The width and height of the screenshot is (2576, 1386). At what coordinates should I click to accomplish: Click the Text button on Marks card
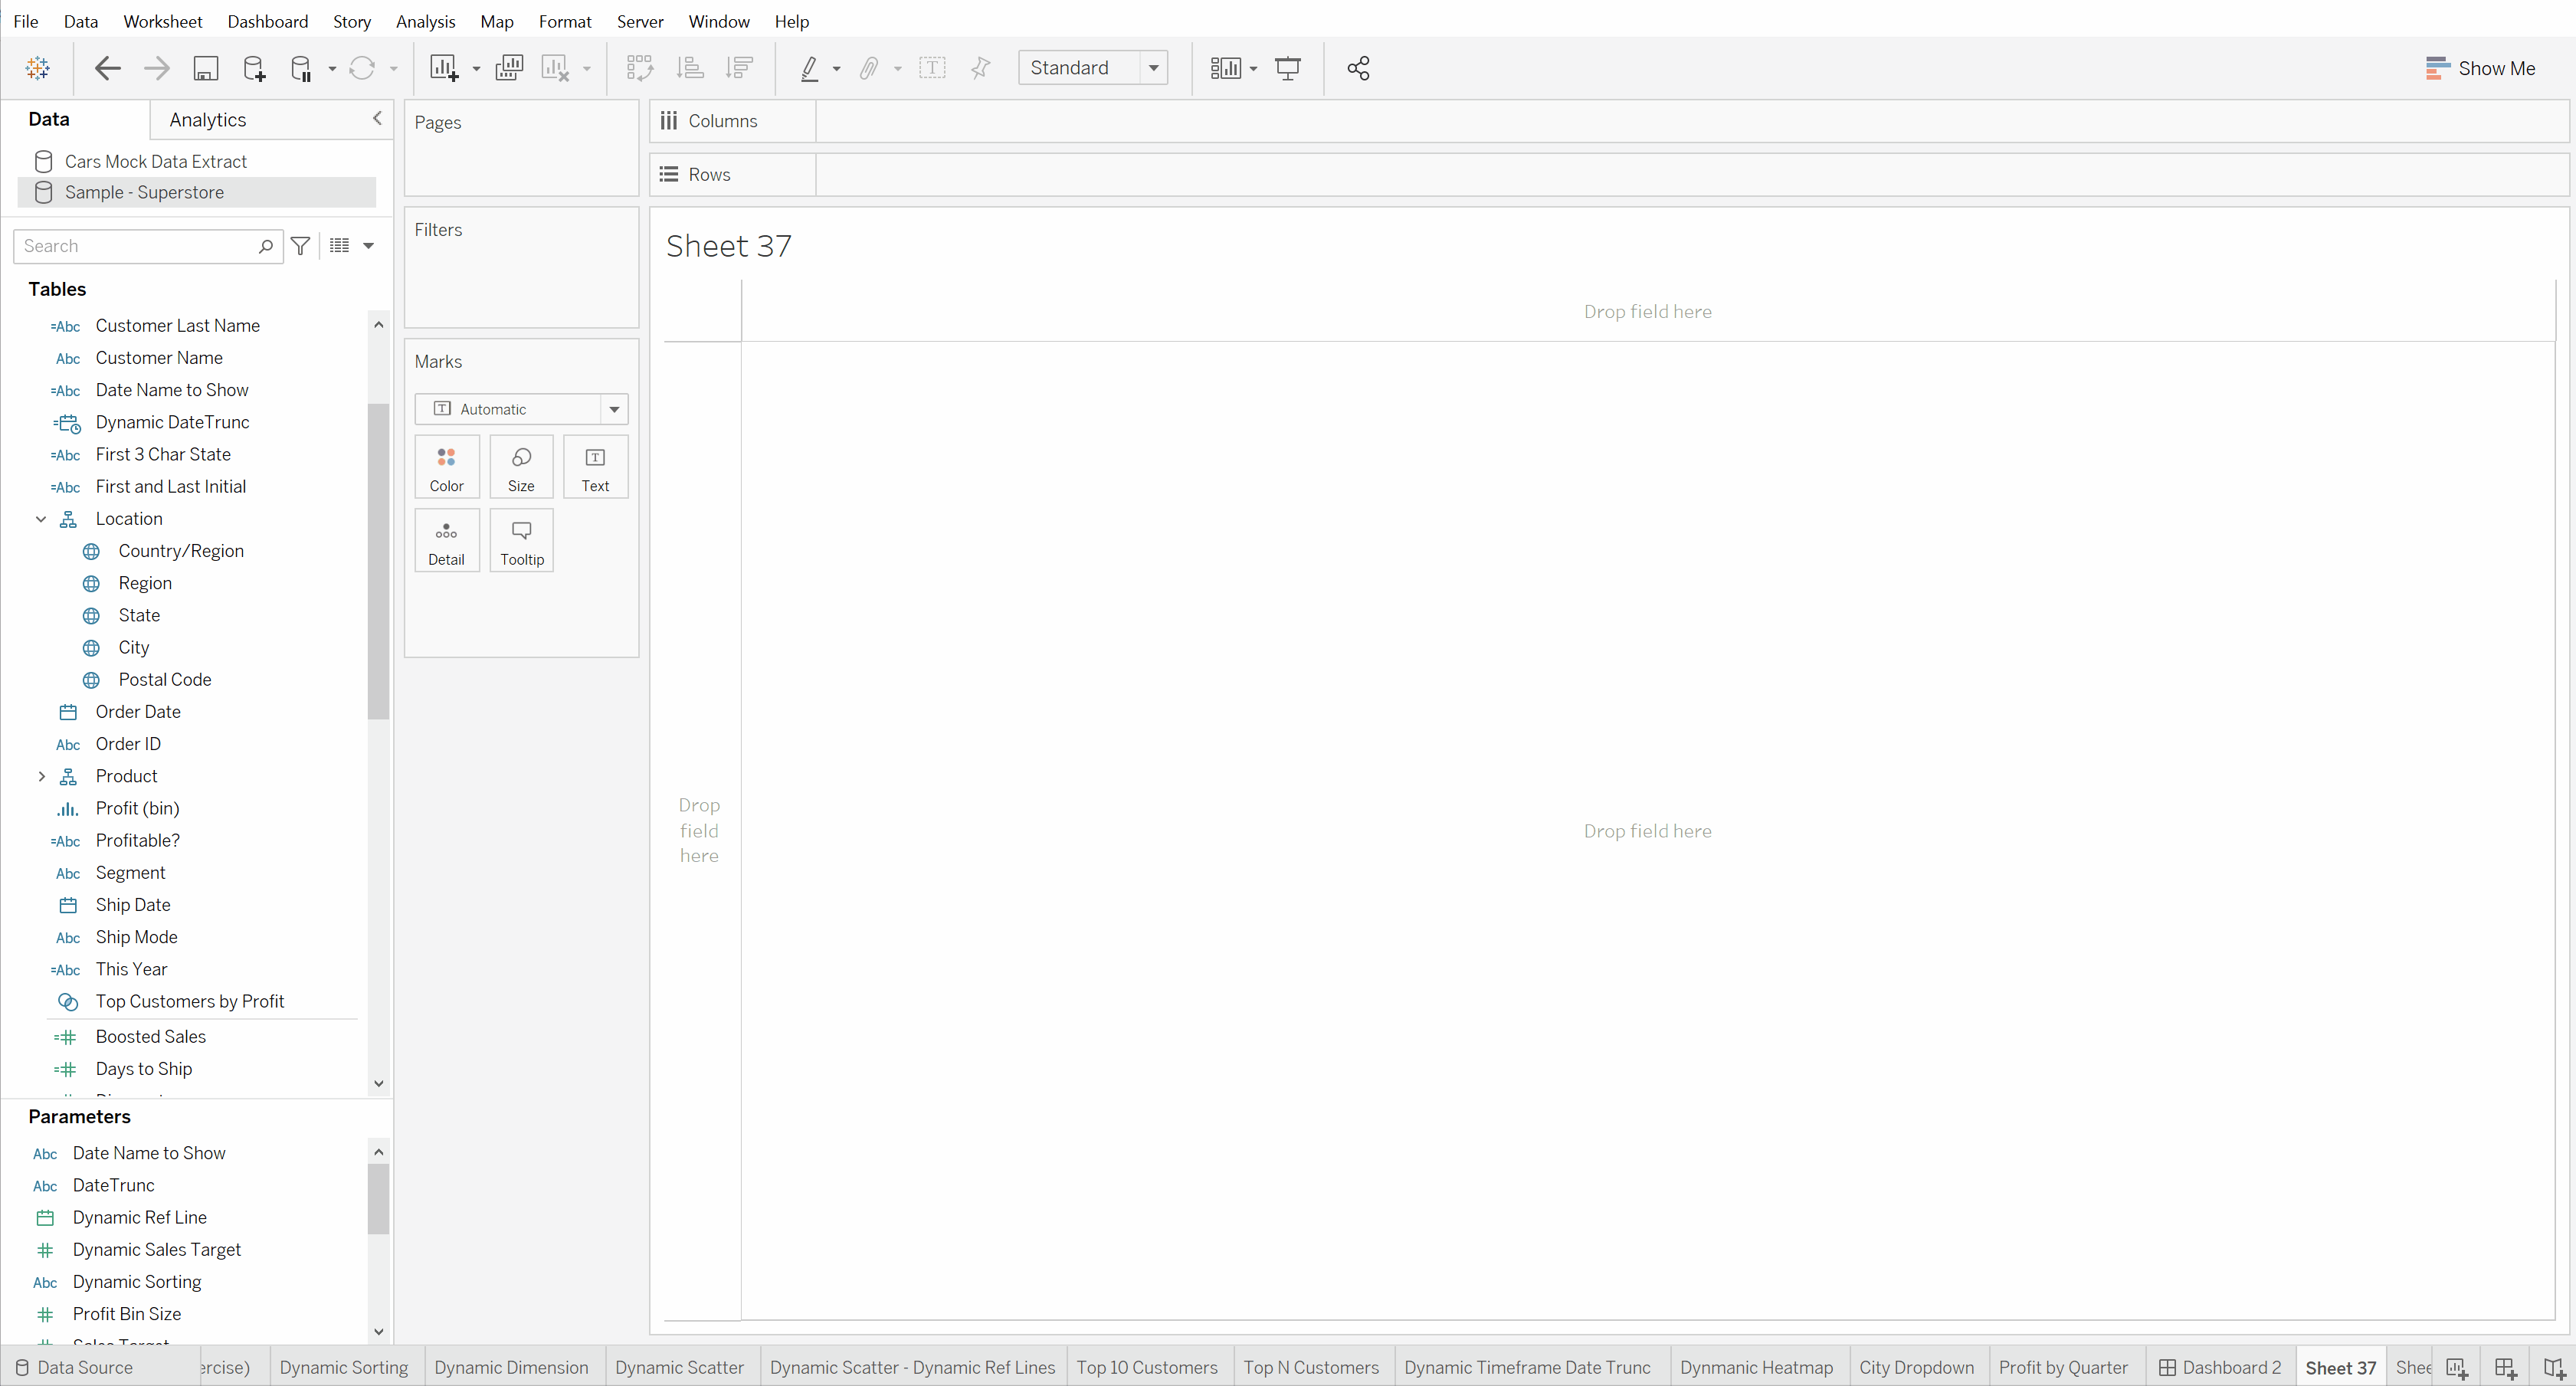(595, 467)
